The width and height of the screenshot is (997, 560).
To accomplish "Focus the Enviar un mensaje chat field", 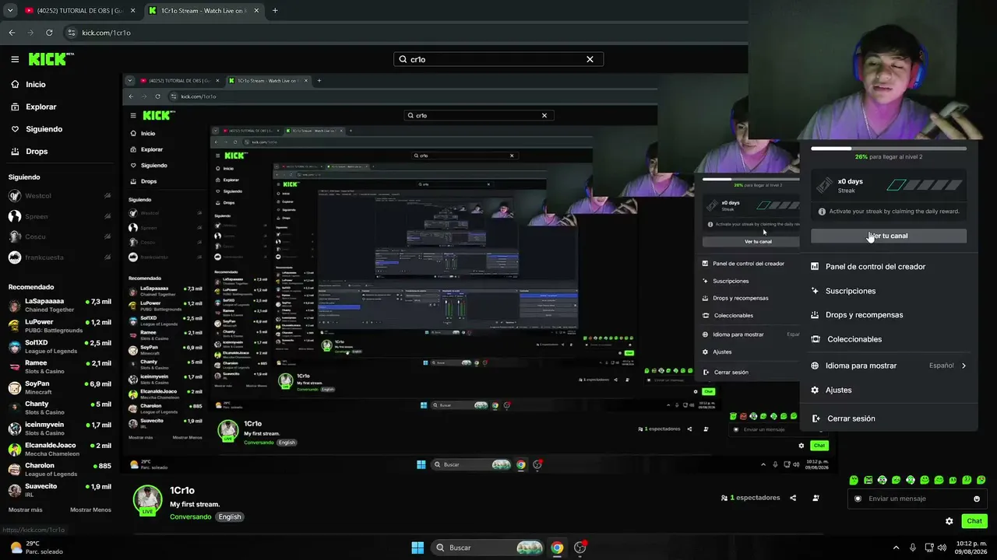I will point(916,499).
